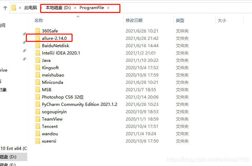Select the IntelliJ IDEA 2020.1 folder name

coord(61,53)
